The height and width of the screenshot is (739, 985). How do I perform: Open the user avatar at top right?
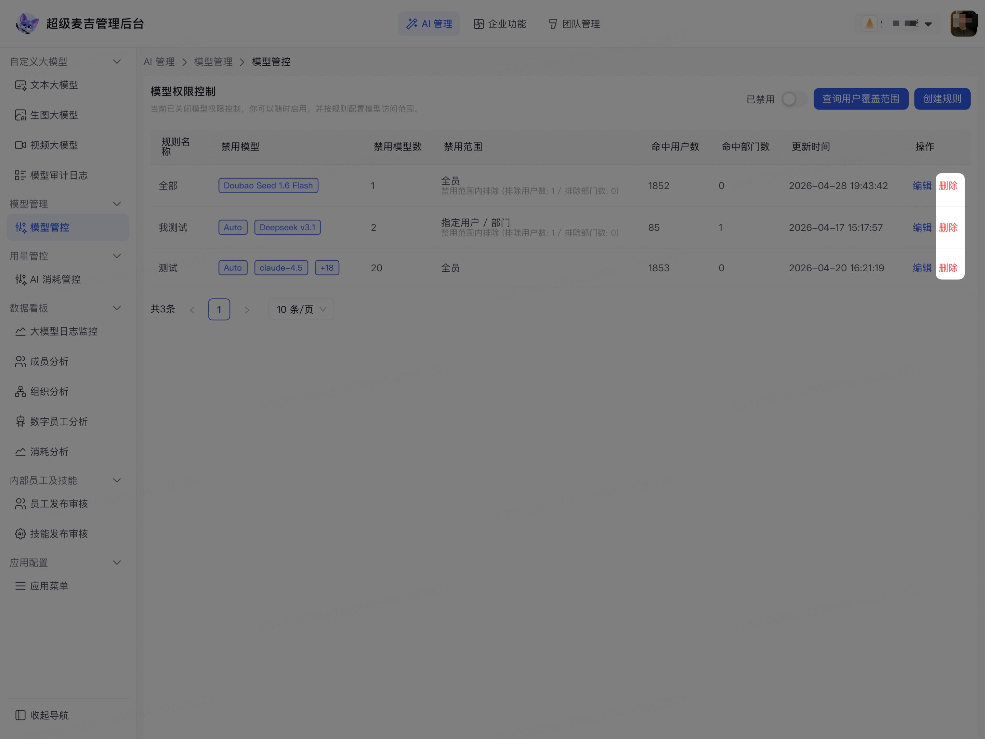point(964,24)
